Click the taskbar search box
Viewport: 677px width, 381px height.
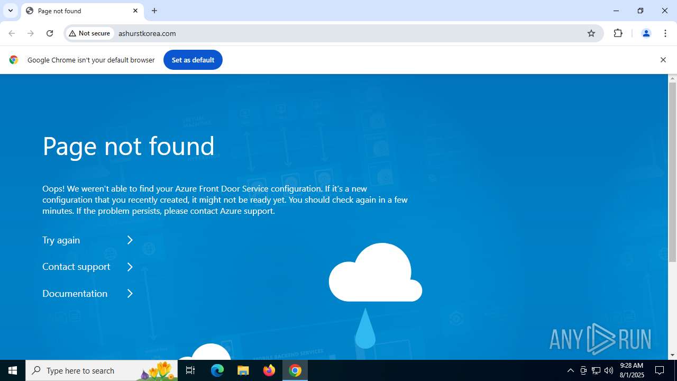point(102,370)
